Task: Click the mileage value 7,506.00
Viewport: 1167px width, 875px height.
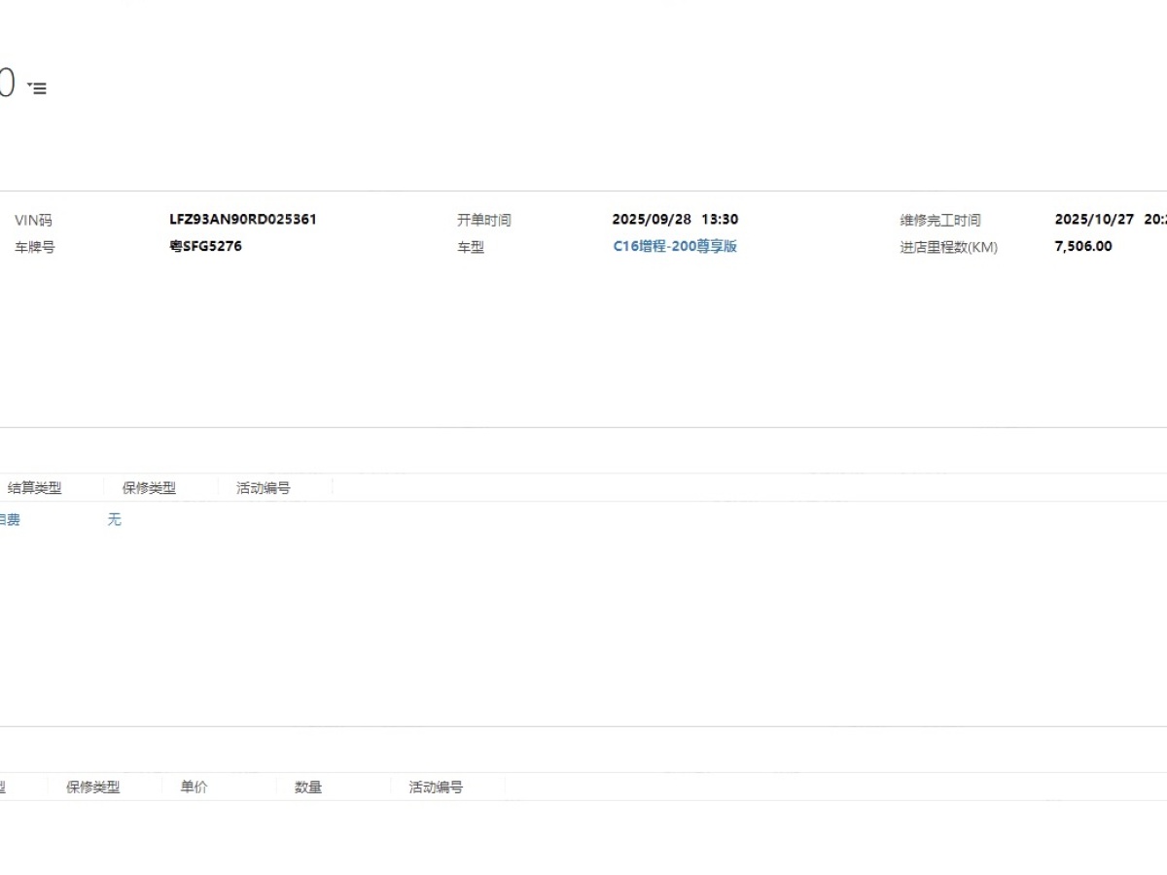Action: pyautogui.click(x=1083, y=247)
